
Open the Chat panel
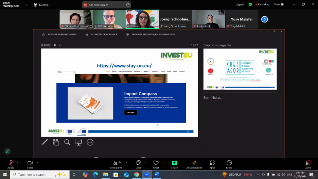[138, 164]
